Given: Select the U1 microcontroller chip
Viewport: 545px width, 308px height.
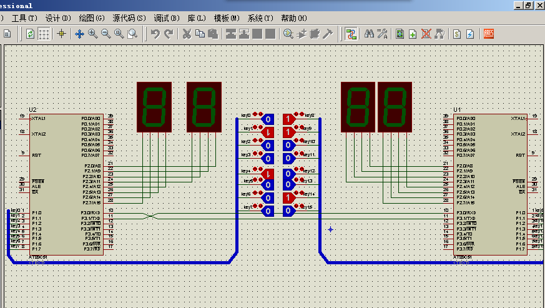Looking at the screenshot, I should pyautogui.click(x=490, y=184).
